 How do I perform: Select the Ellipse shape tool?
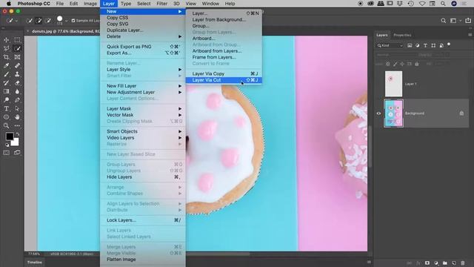pyautogui.click(x=6, y=117)
